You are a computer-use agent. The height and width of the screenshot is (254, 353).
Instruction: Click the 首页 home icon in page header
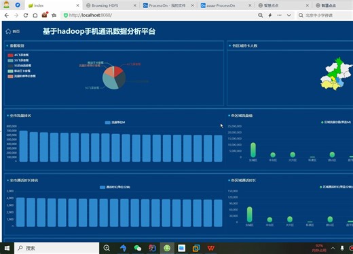[x=8, y=31]
